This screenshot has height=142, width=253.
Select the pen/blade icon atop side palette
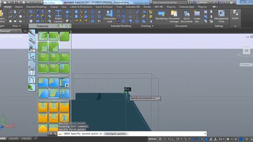(32, 33)
